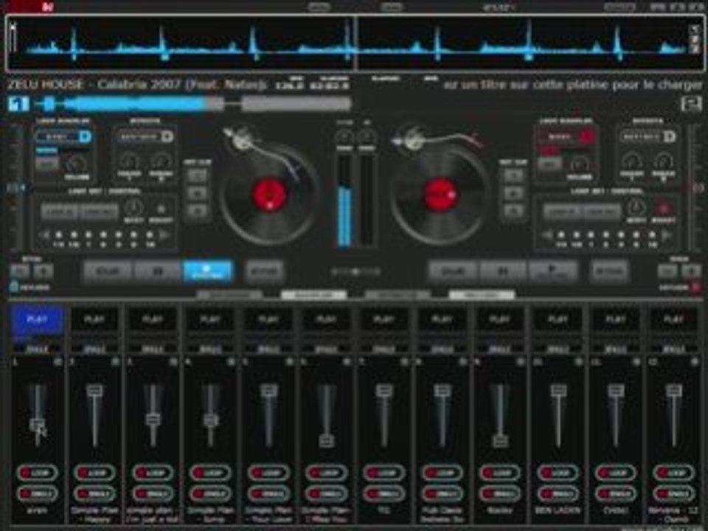Trigger hot cue 2 on right deck
This screenshot has width=708, height=531.
514,193
